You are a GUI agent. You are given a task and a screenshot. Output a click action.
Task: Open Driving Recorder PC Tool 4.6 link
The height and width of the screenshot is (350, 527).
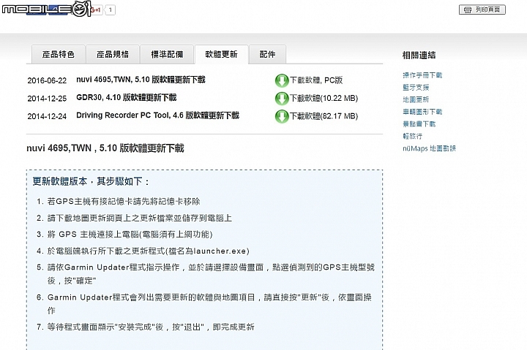157,115
